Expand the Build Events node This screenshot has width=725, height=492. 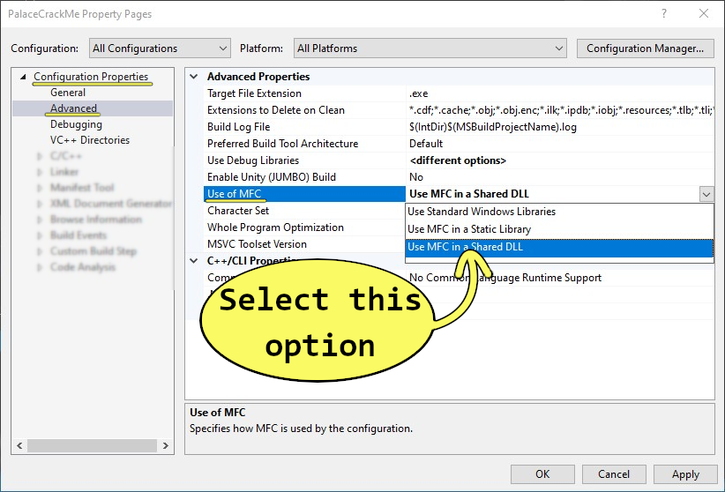click(40, 235)
